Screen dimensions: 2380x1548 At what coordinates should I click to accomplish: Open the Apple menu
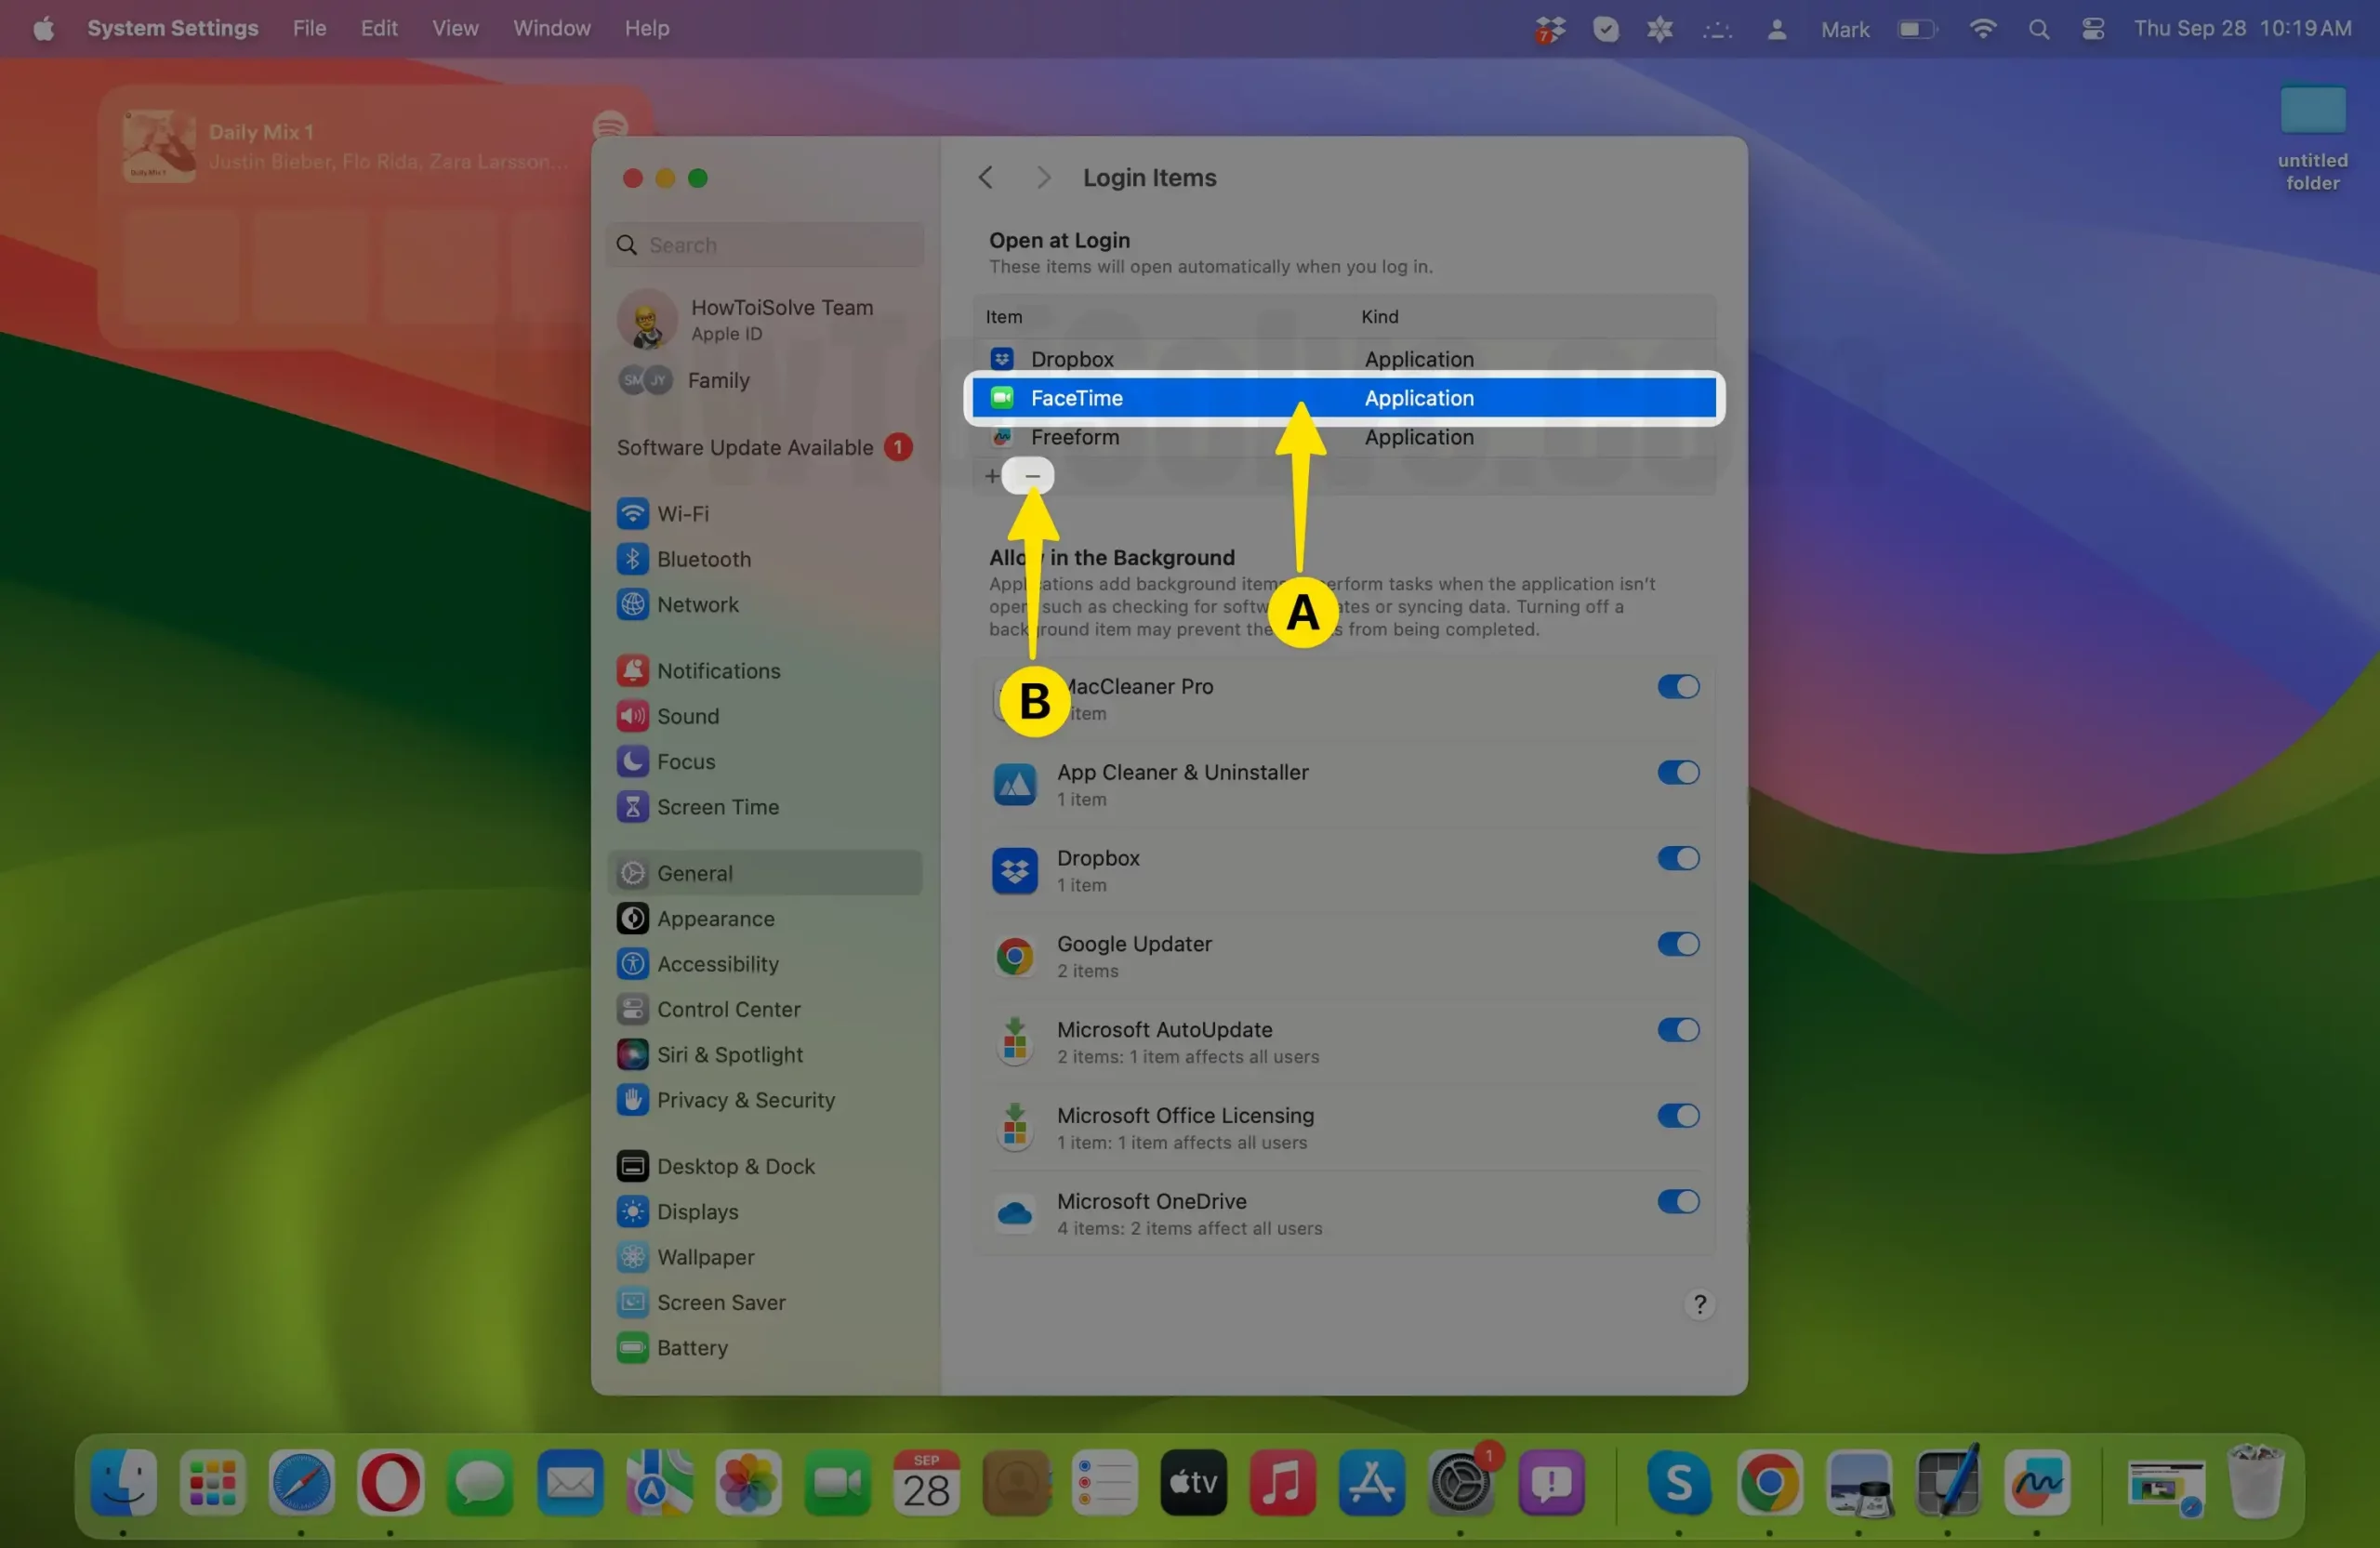click(43, 28)
